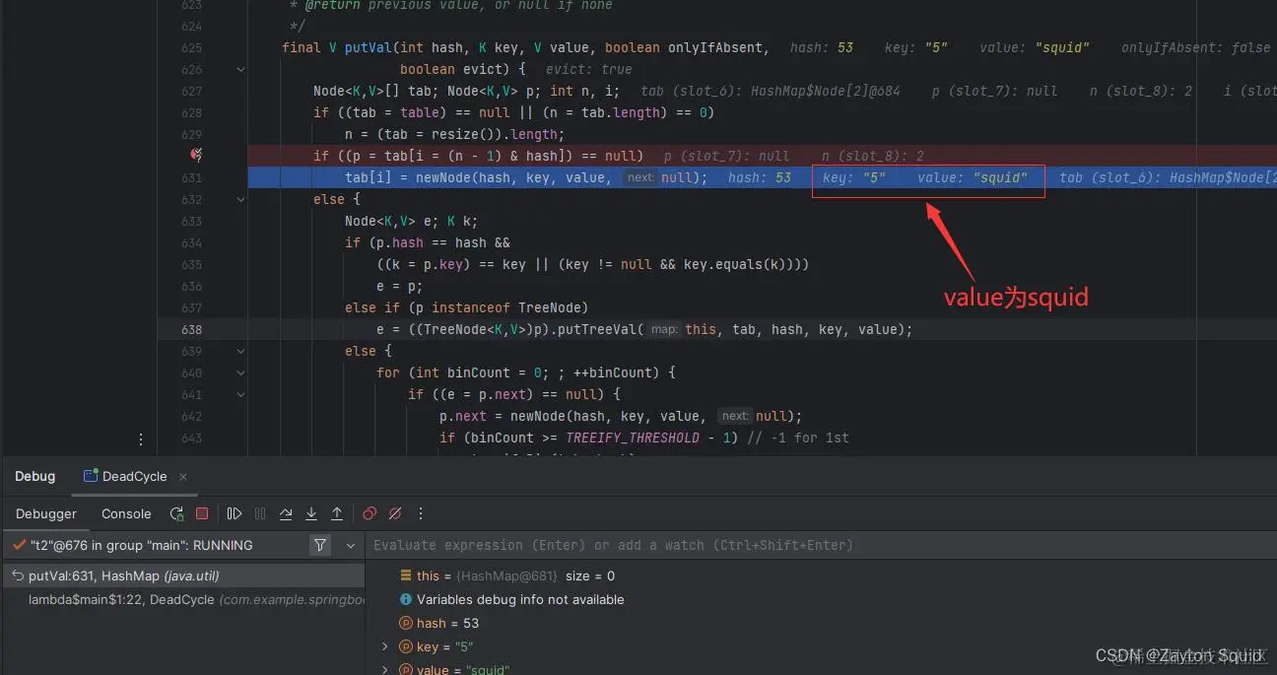Click the info icon beside Variables debug info
Screen dimensions: 1277x675
(x=405, y=599)
